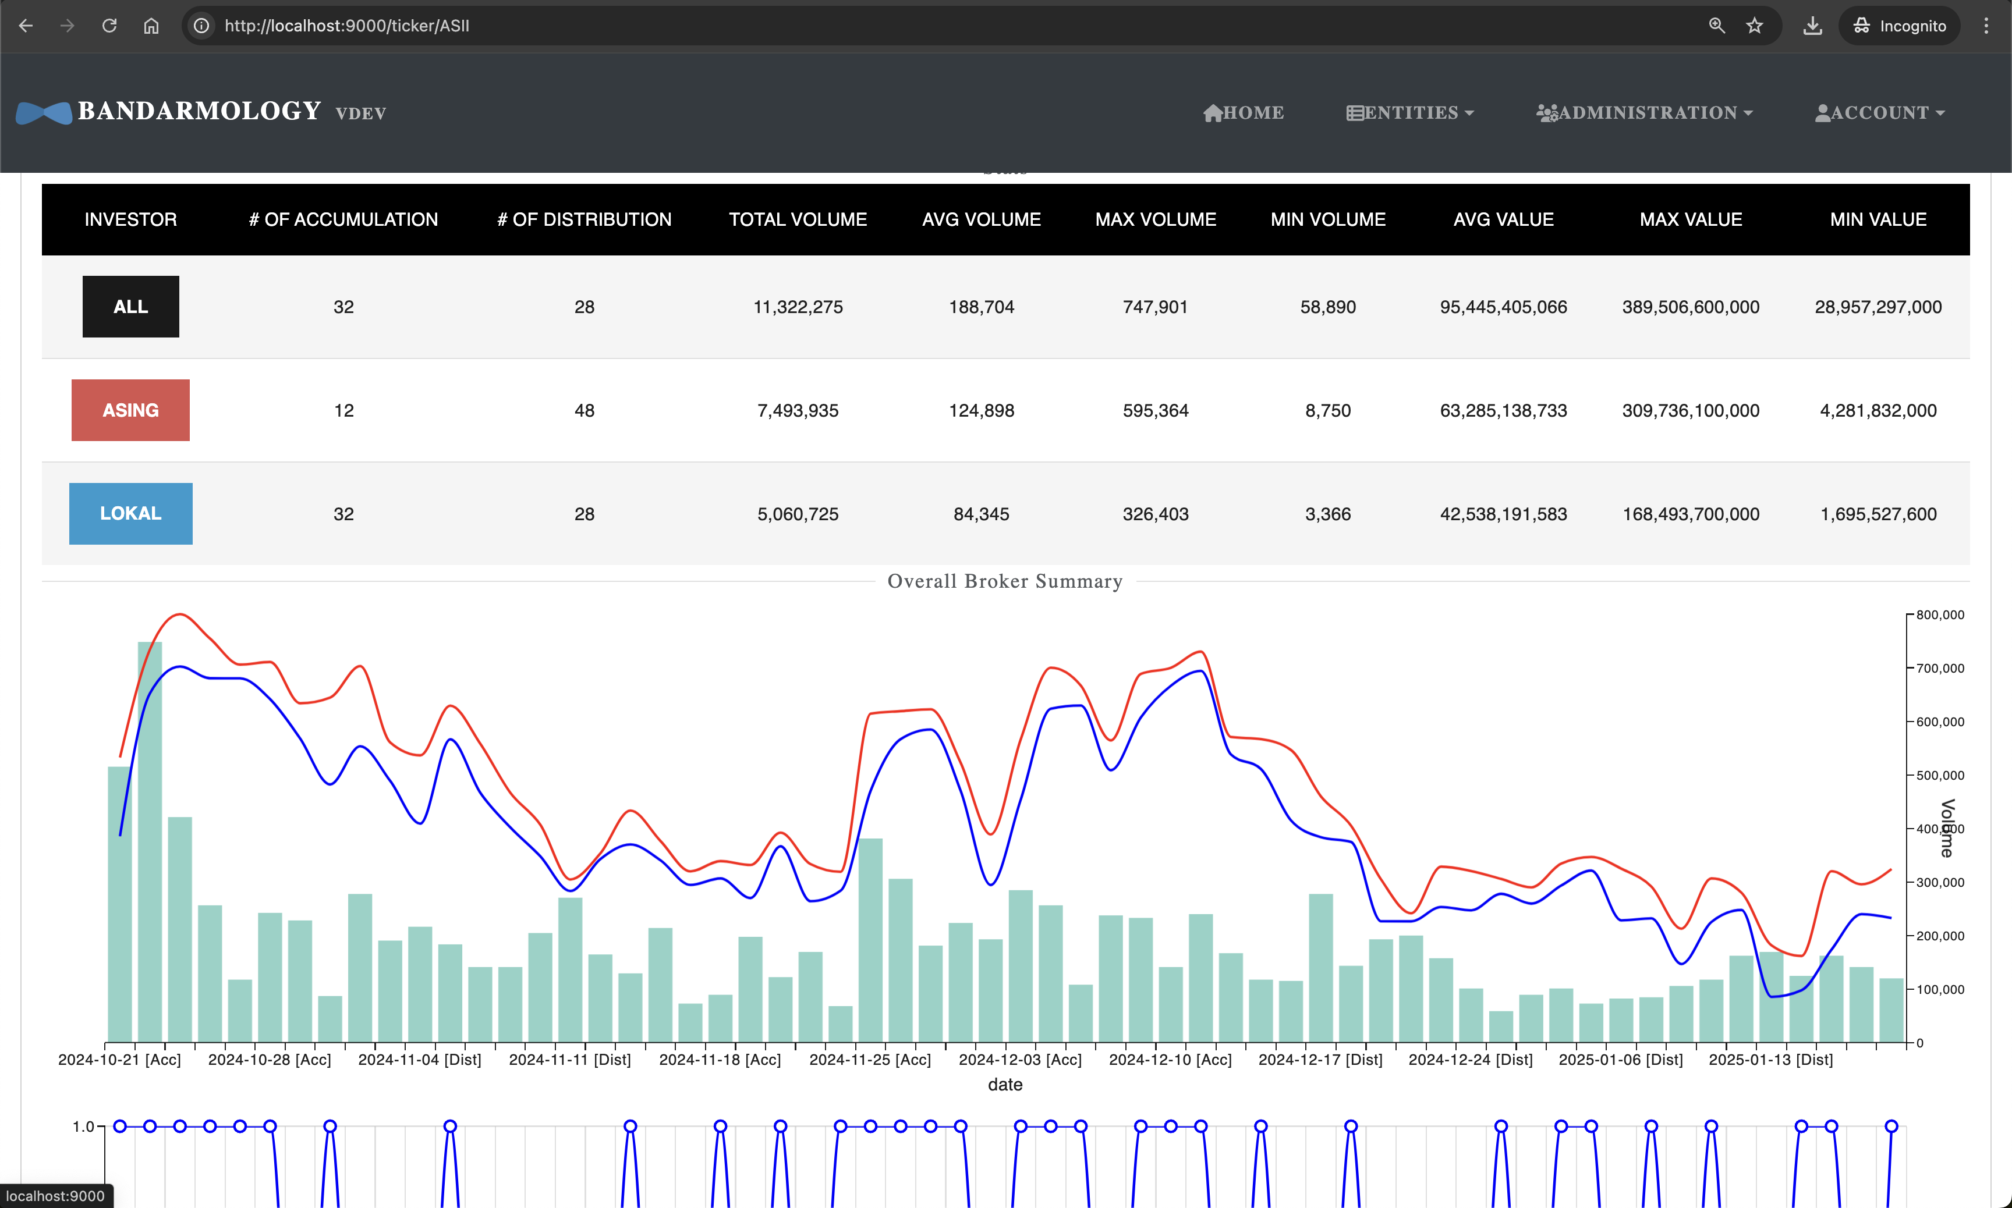Click the 'date' x-axis title
This screenshot has width=2012, height=1208.
pos(1005,1084)
